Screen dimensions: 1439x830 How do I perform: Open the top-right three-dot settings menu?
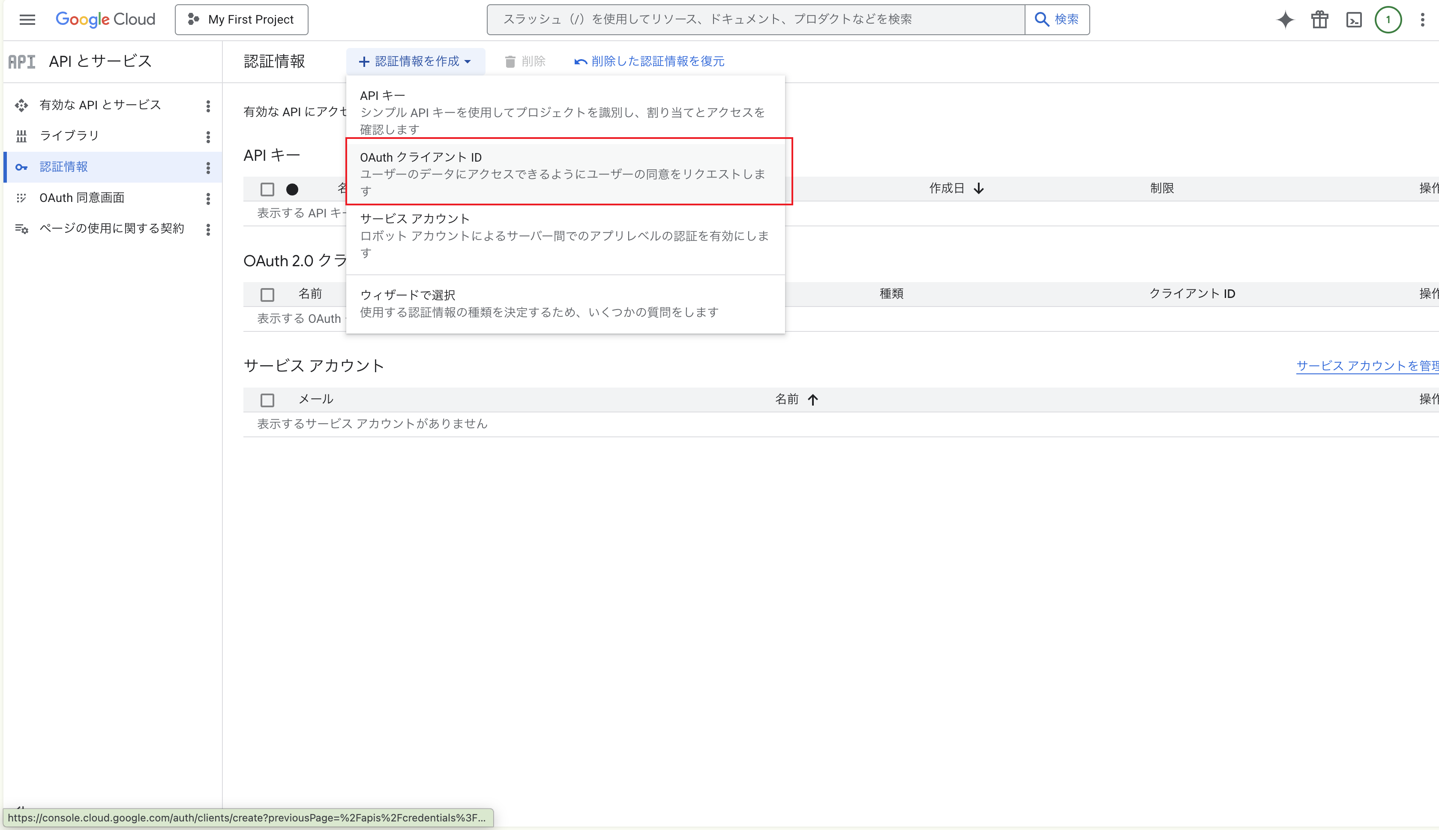tap(1422, 19)
